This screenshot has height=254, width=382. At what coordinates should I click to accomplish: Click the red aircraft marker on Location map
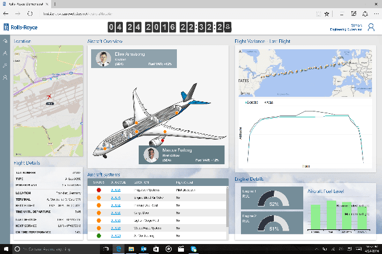point(49,96)
